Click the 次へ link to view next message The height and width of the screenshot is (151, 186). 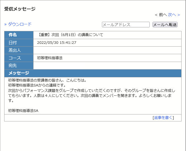[x=174, y=15]
